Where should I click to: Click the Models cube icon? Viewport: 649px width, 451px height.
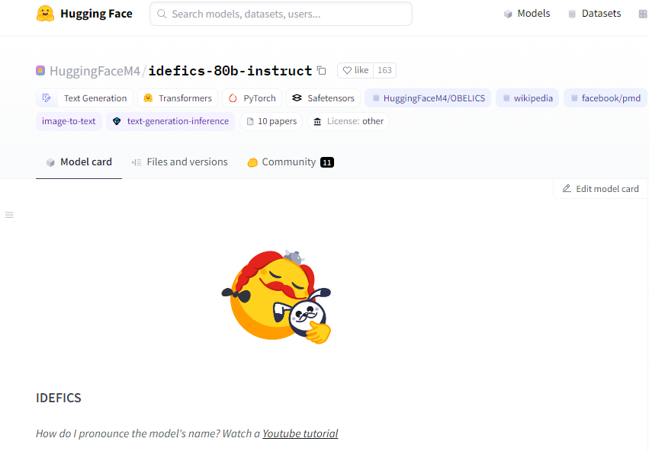point(508,14)
